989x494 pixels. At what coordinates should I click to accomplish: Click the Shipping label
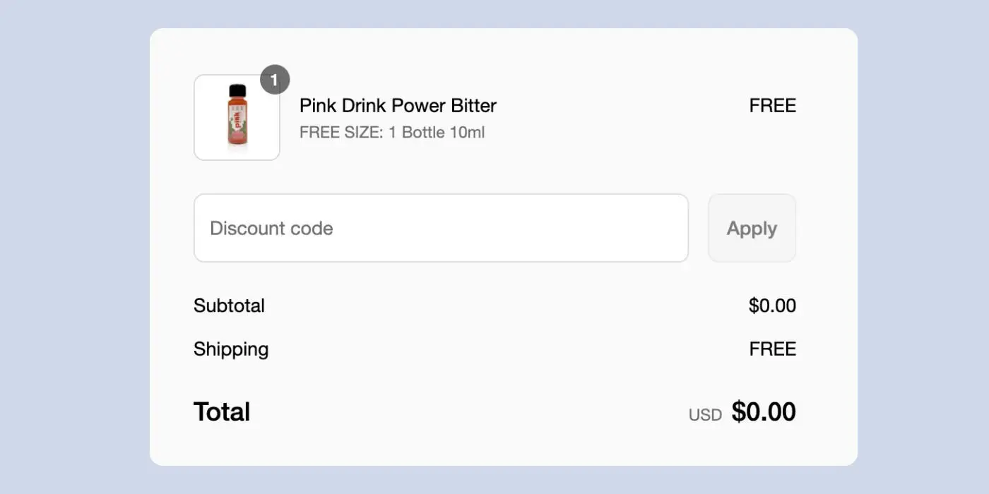231,349
